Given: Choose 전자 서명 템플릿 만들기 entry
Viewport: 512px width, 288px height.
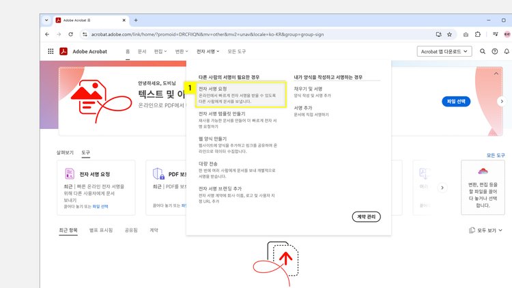Looking at the screenshot, I should click(x=238, y=120).
